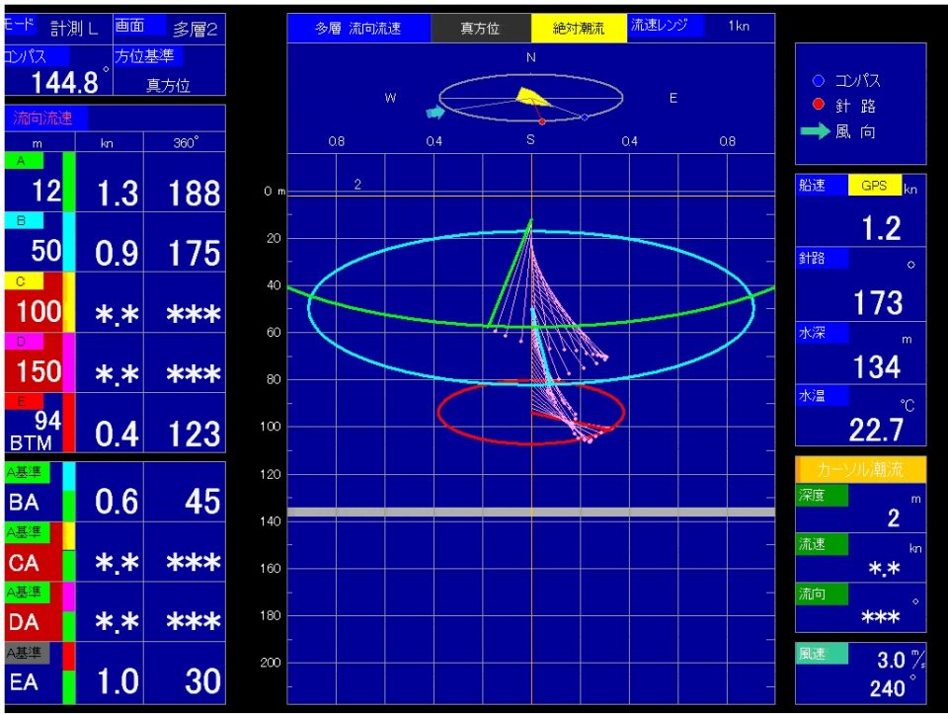Click cursor depth value 2
The image size is (948, 714).
(893, 518)
